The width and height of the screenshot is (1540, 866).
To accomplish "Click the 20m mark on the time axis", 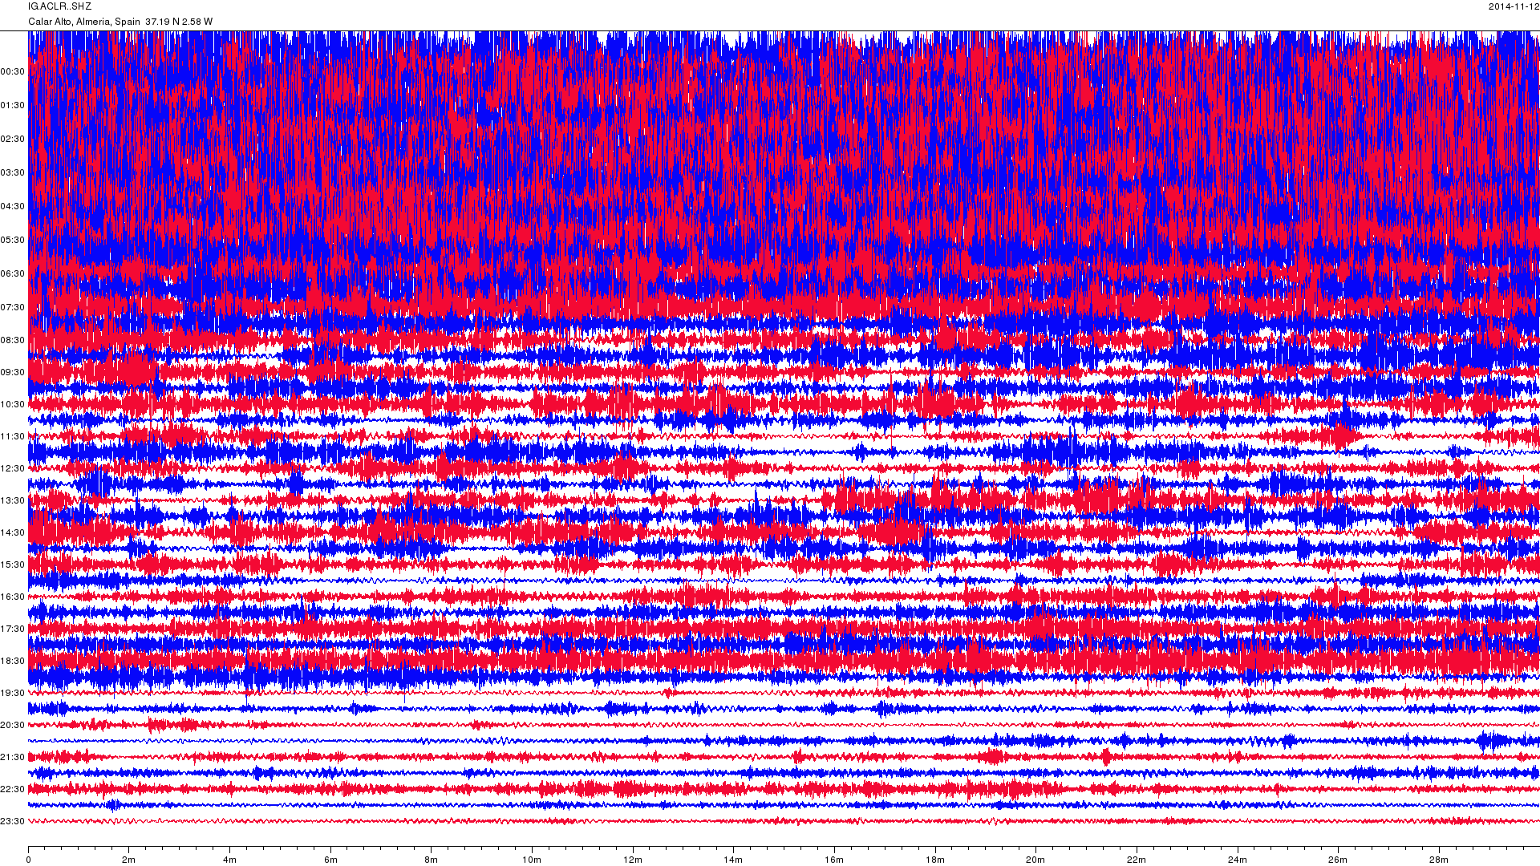I will click(1036, 860).
